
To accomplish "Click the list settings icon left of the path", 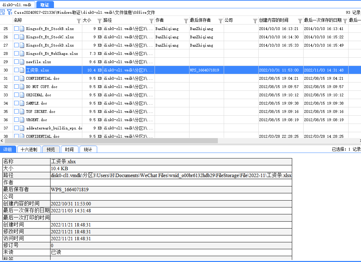I will (3, 12).
